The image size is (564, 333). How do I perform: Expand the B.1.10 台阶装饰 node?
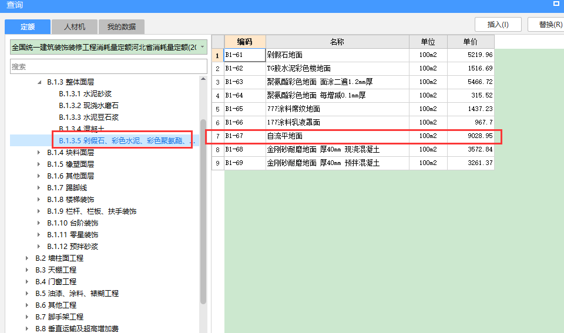click(39, 223)
